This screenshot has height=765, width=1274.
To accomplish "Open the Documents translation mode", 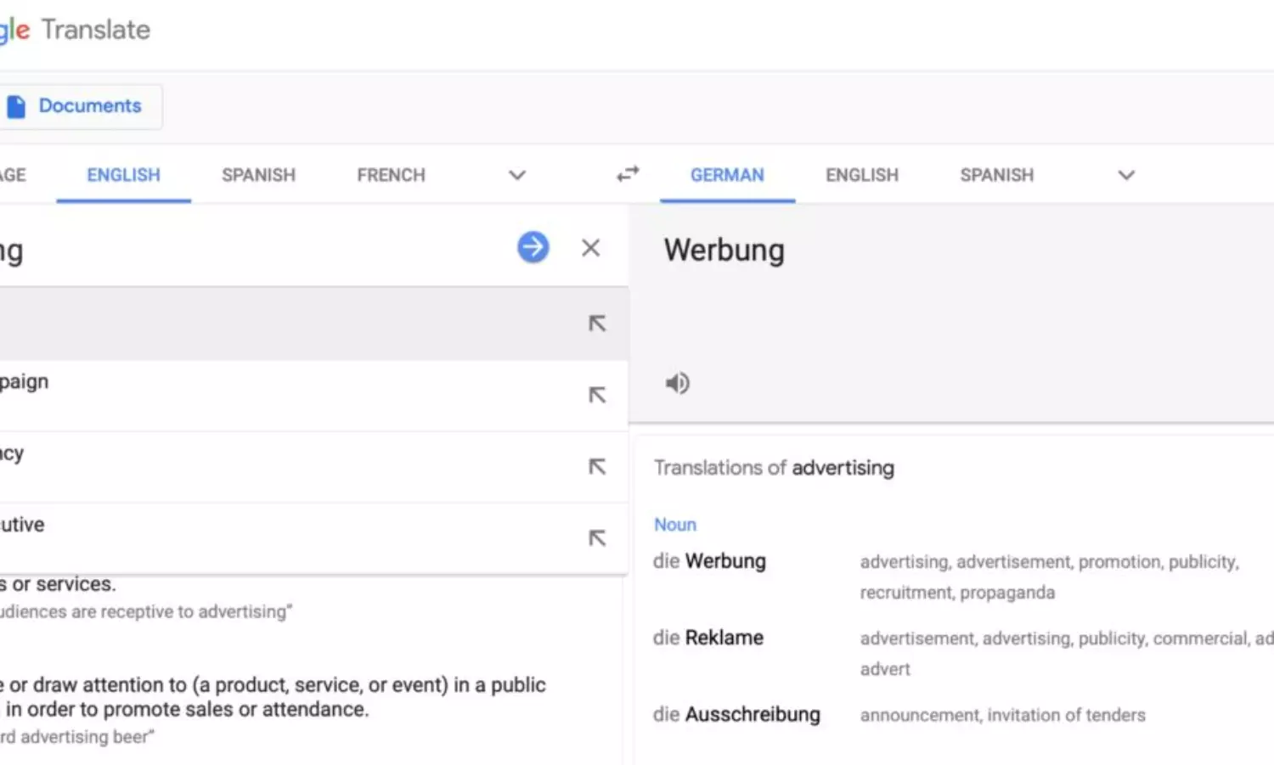I will tap(89, 106).
